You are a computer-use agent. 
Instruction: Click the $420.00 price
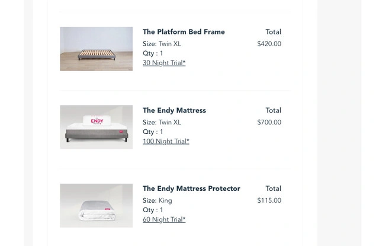pyautogui.click(x=269, y=44)
